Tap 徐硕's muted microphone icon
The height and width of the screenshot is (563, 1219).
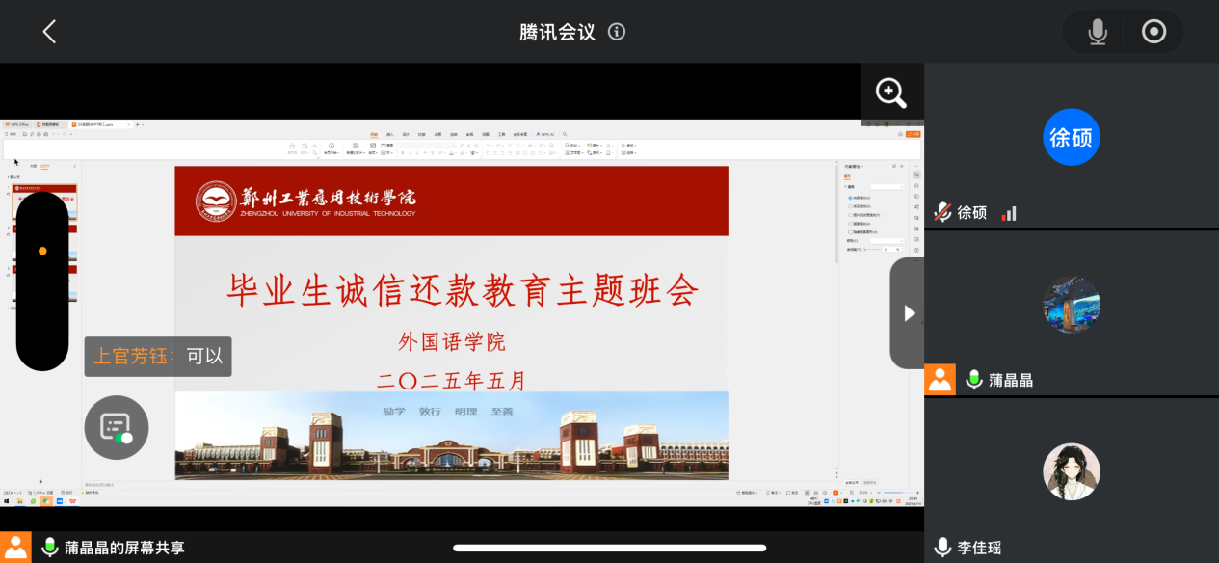pos(943,213)
